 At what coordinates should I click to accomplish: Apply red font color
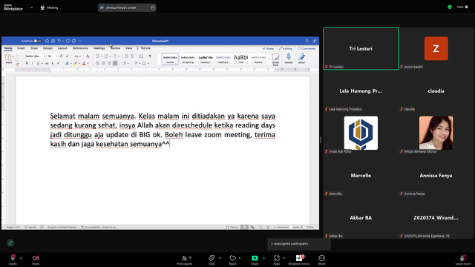click(x=84, y=63)
